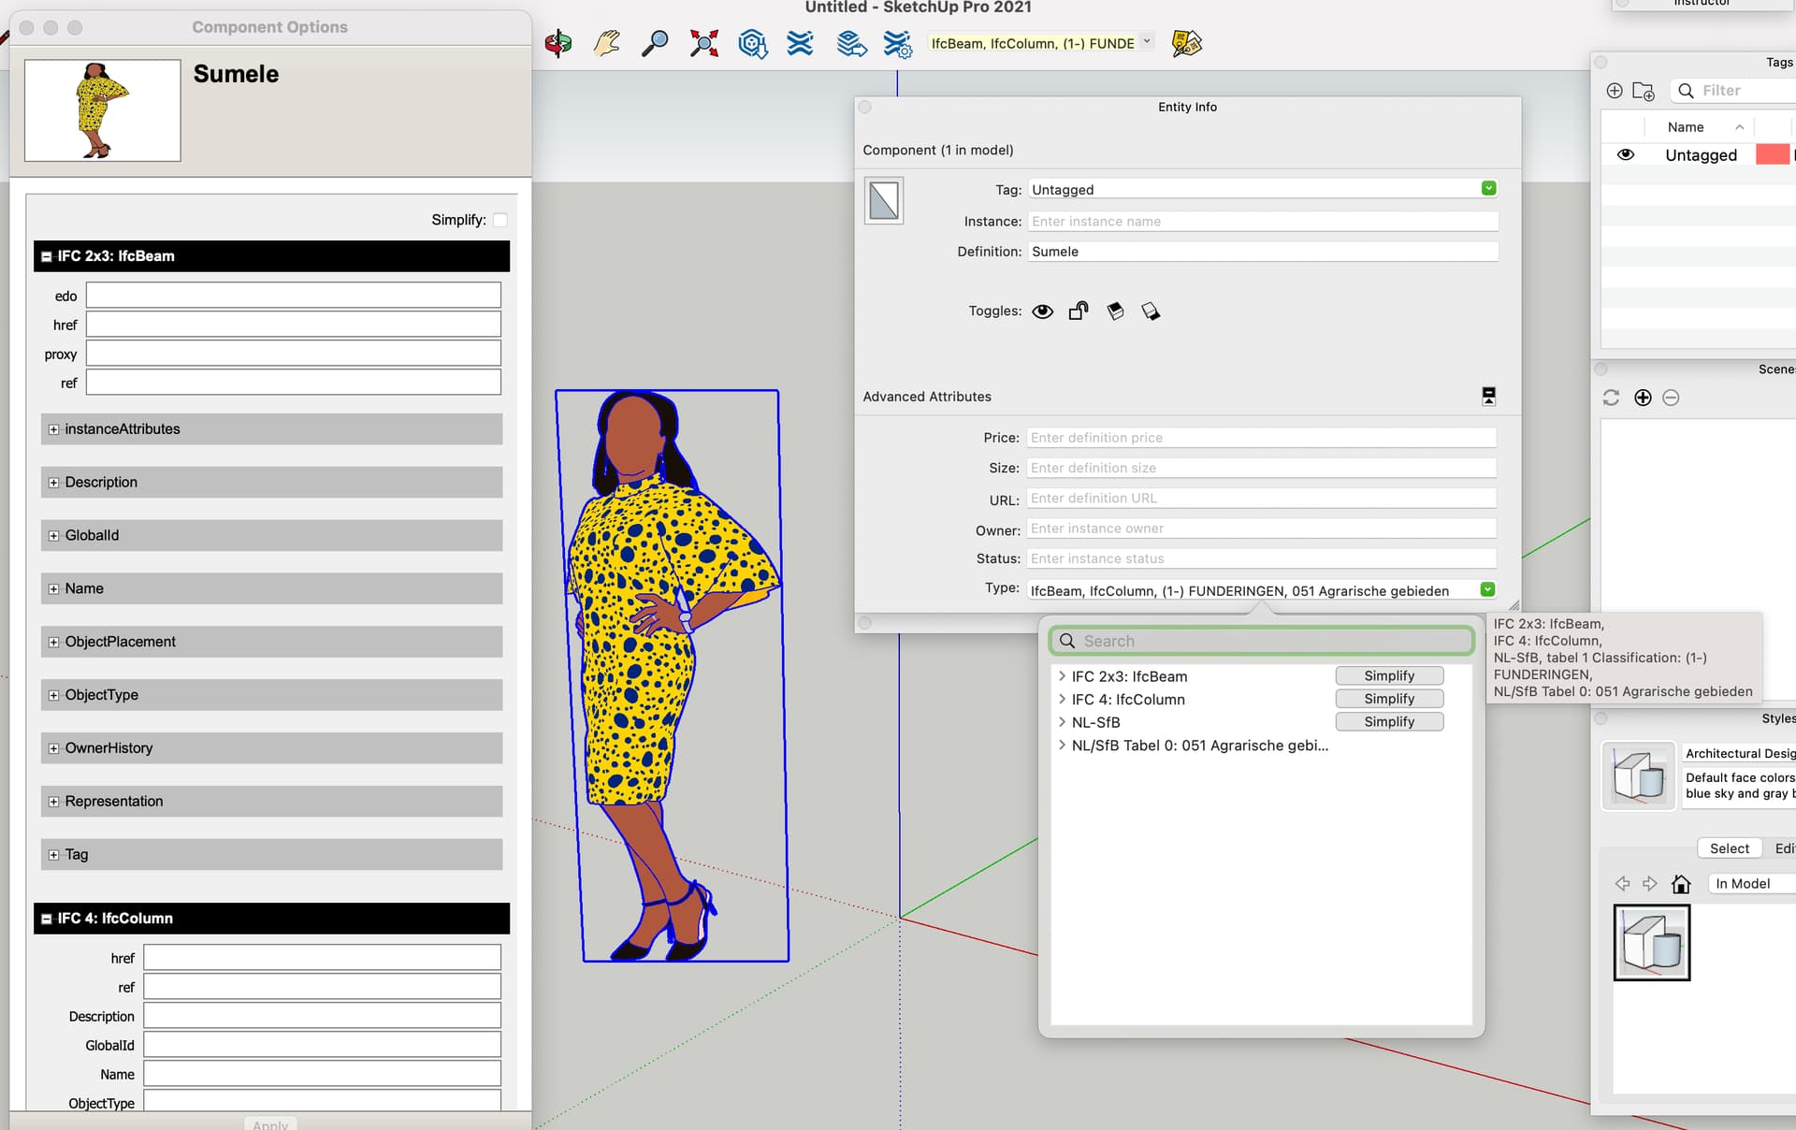Open the Tag dropdown in Entity Info
This screenshot has width=1796, height=1130.
pyautogui.click(x=1488, y=189)
